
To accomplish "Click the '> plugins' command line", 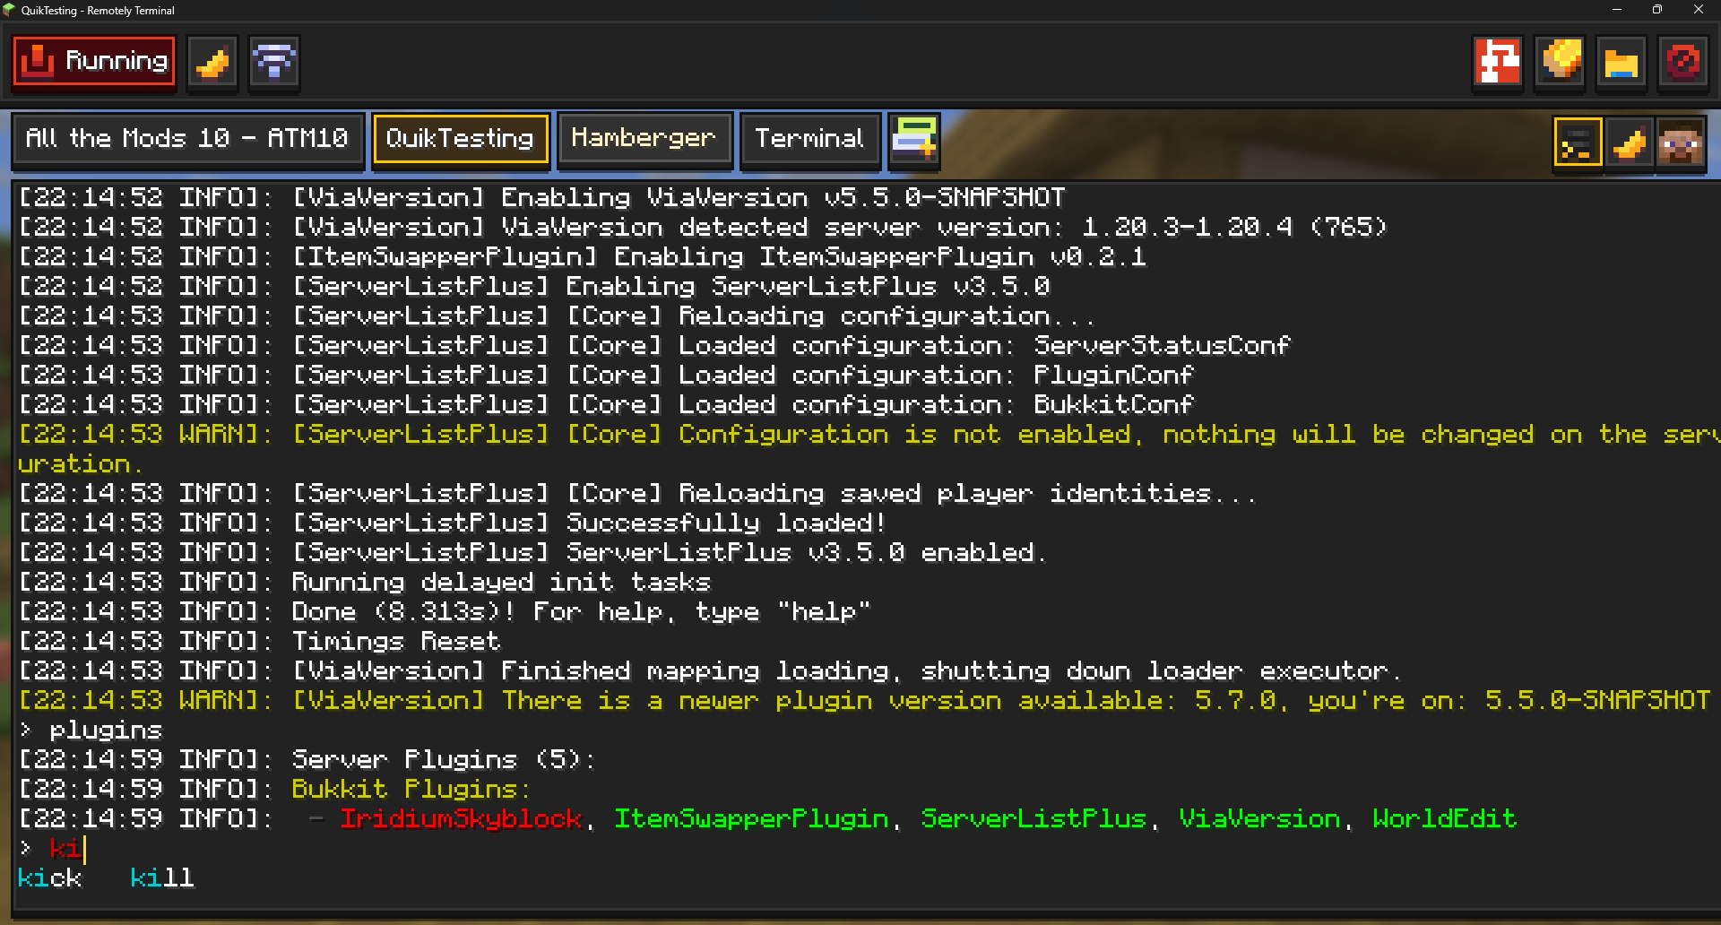I will click(x=91, y=730).
